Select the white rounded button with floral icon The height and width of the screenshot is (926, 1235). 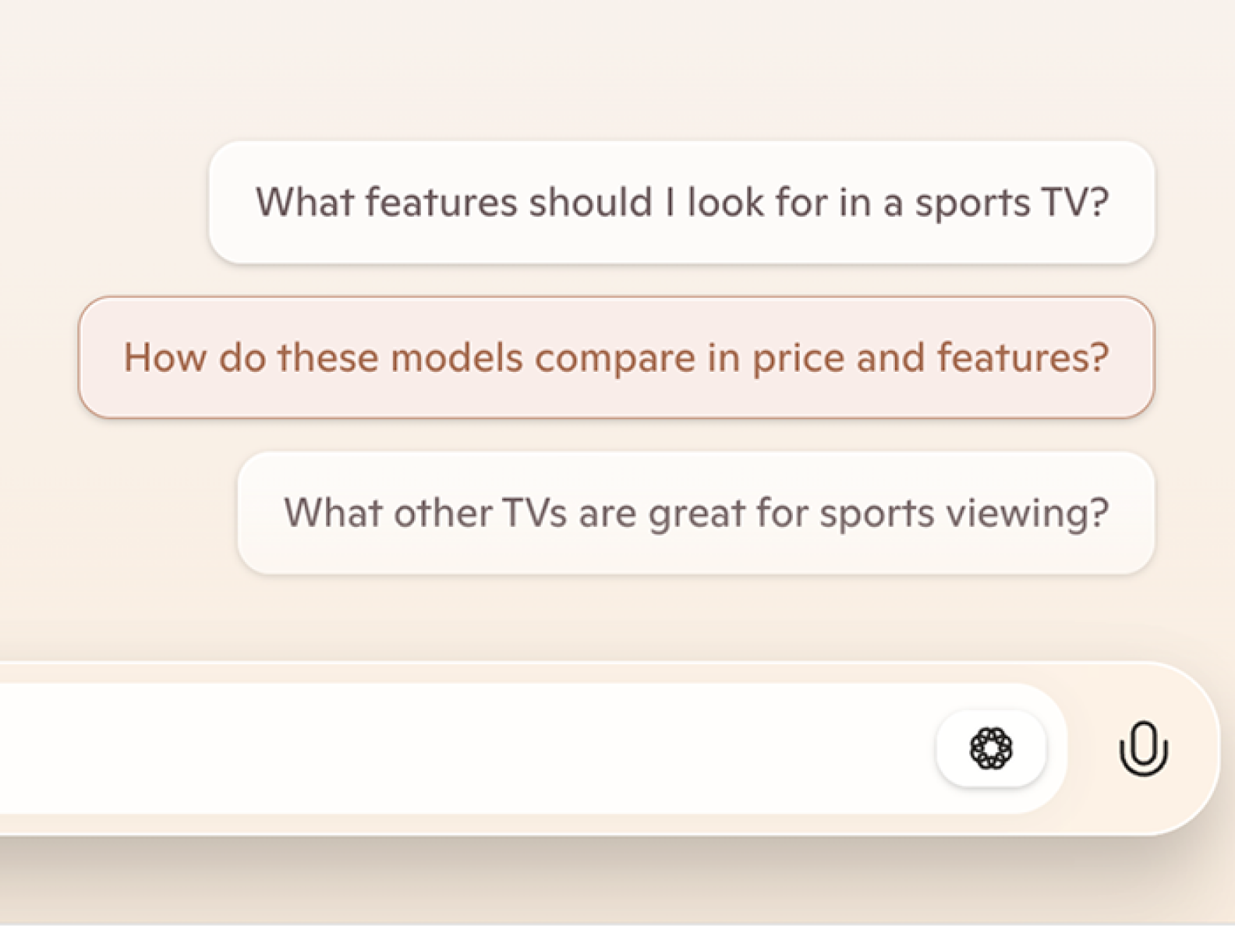991,748
